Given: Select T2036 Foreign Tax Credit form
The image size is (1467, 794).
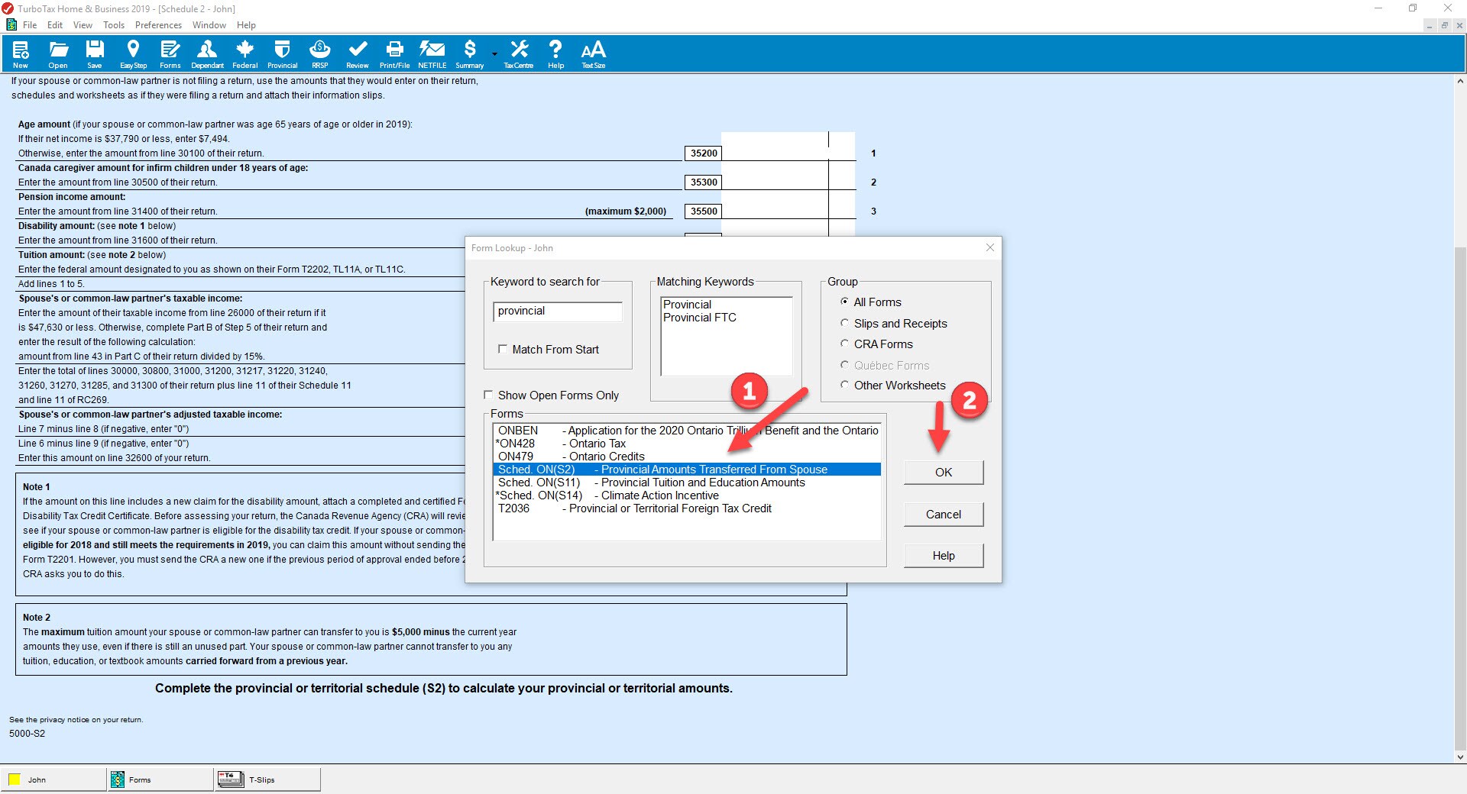Looking at the screenshot, I should (687, 508).
